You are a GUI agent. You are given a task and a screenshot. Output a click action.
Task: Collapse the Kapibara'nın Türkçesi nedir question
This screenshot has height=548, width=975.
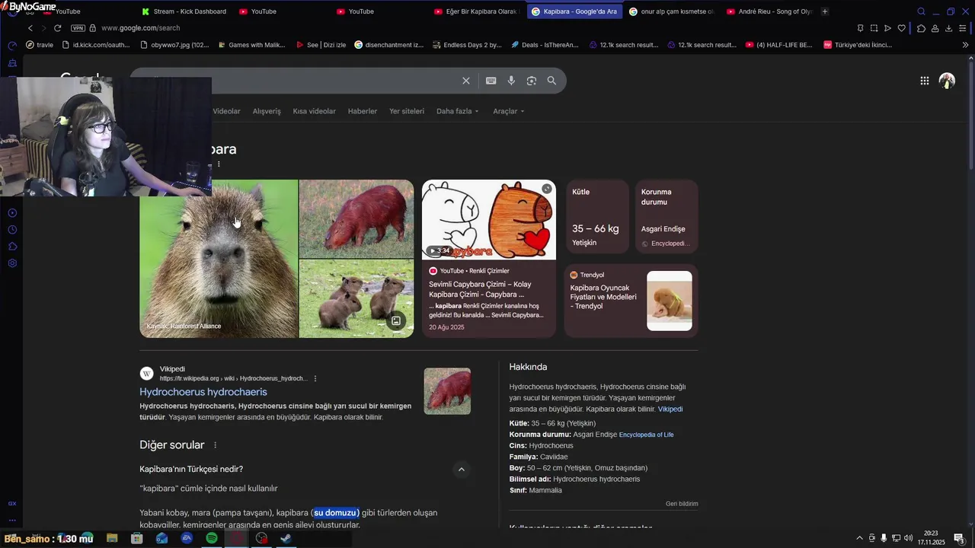coord(461,470)
